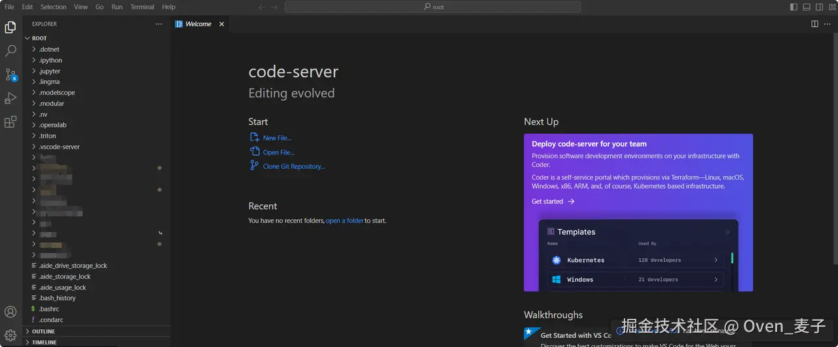Click the Windows template icon
Viewport: 838px width, 347px height.
point(556,280)
